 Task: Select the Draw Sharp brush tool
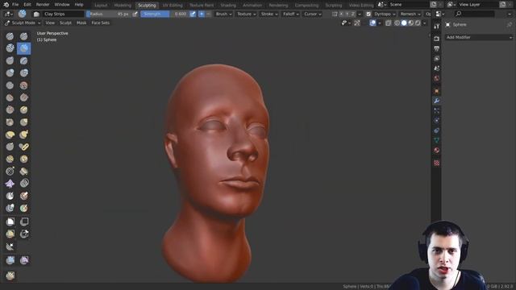pos(23,36)
